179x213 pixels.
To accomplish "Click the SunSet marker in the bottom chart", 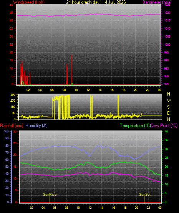I will point(144,195).
